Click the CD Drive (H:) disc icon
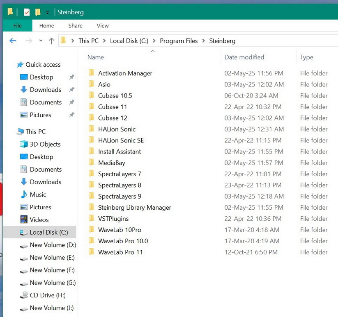The width and height of the screenshot is (338, 317). tap(24, 295)
